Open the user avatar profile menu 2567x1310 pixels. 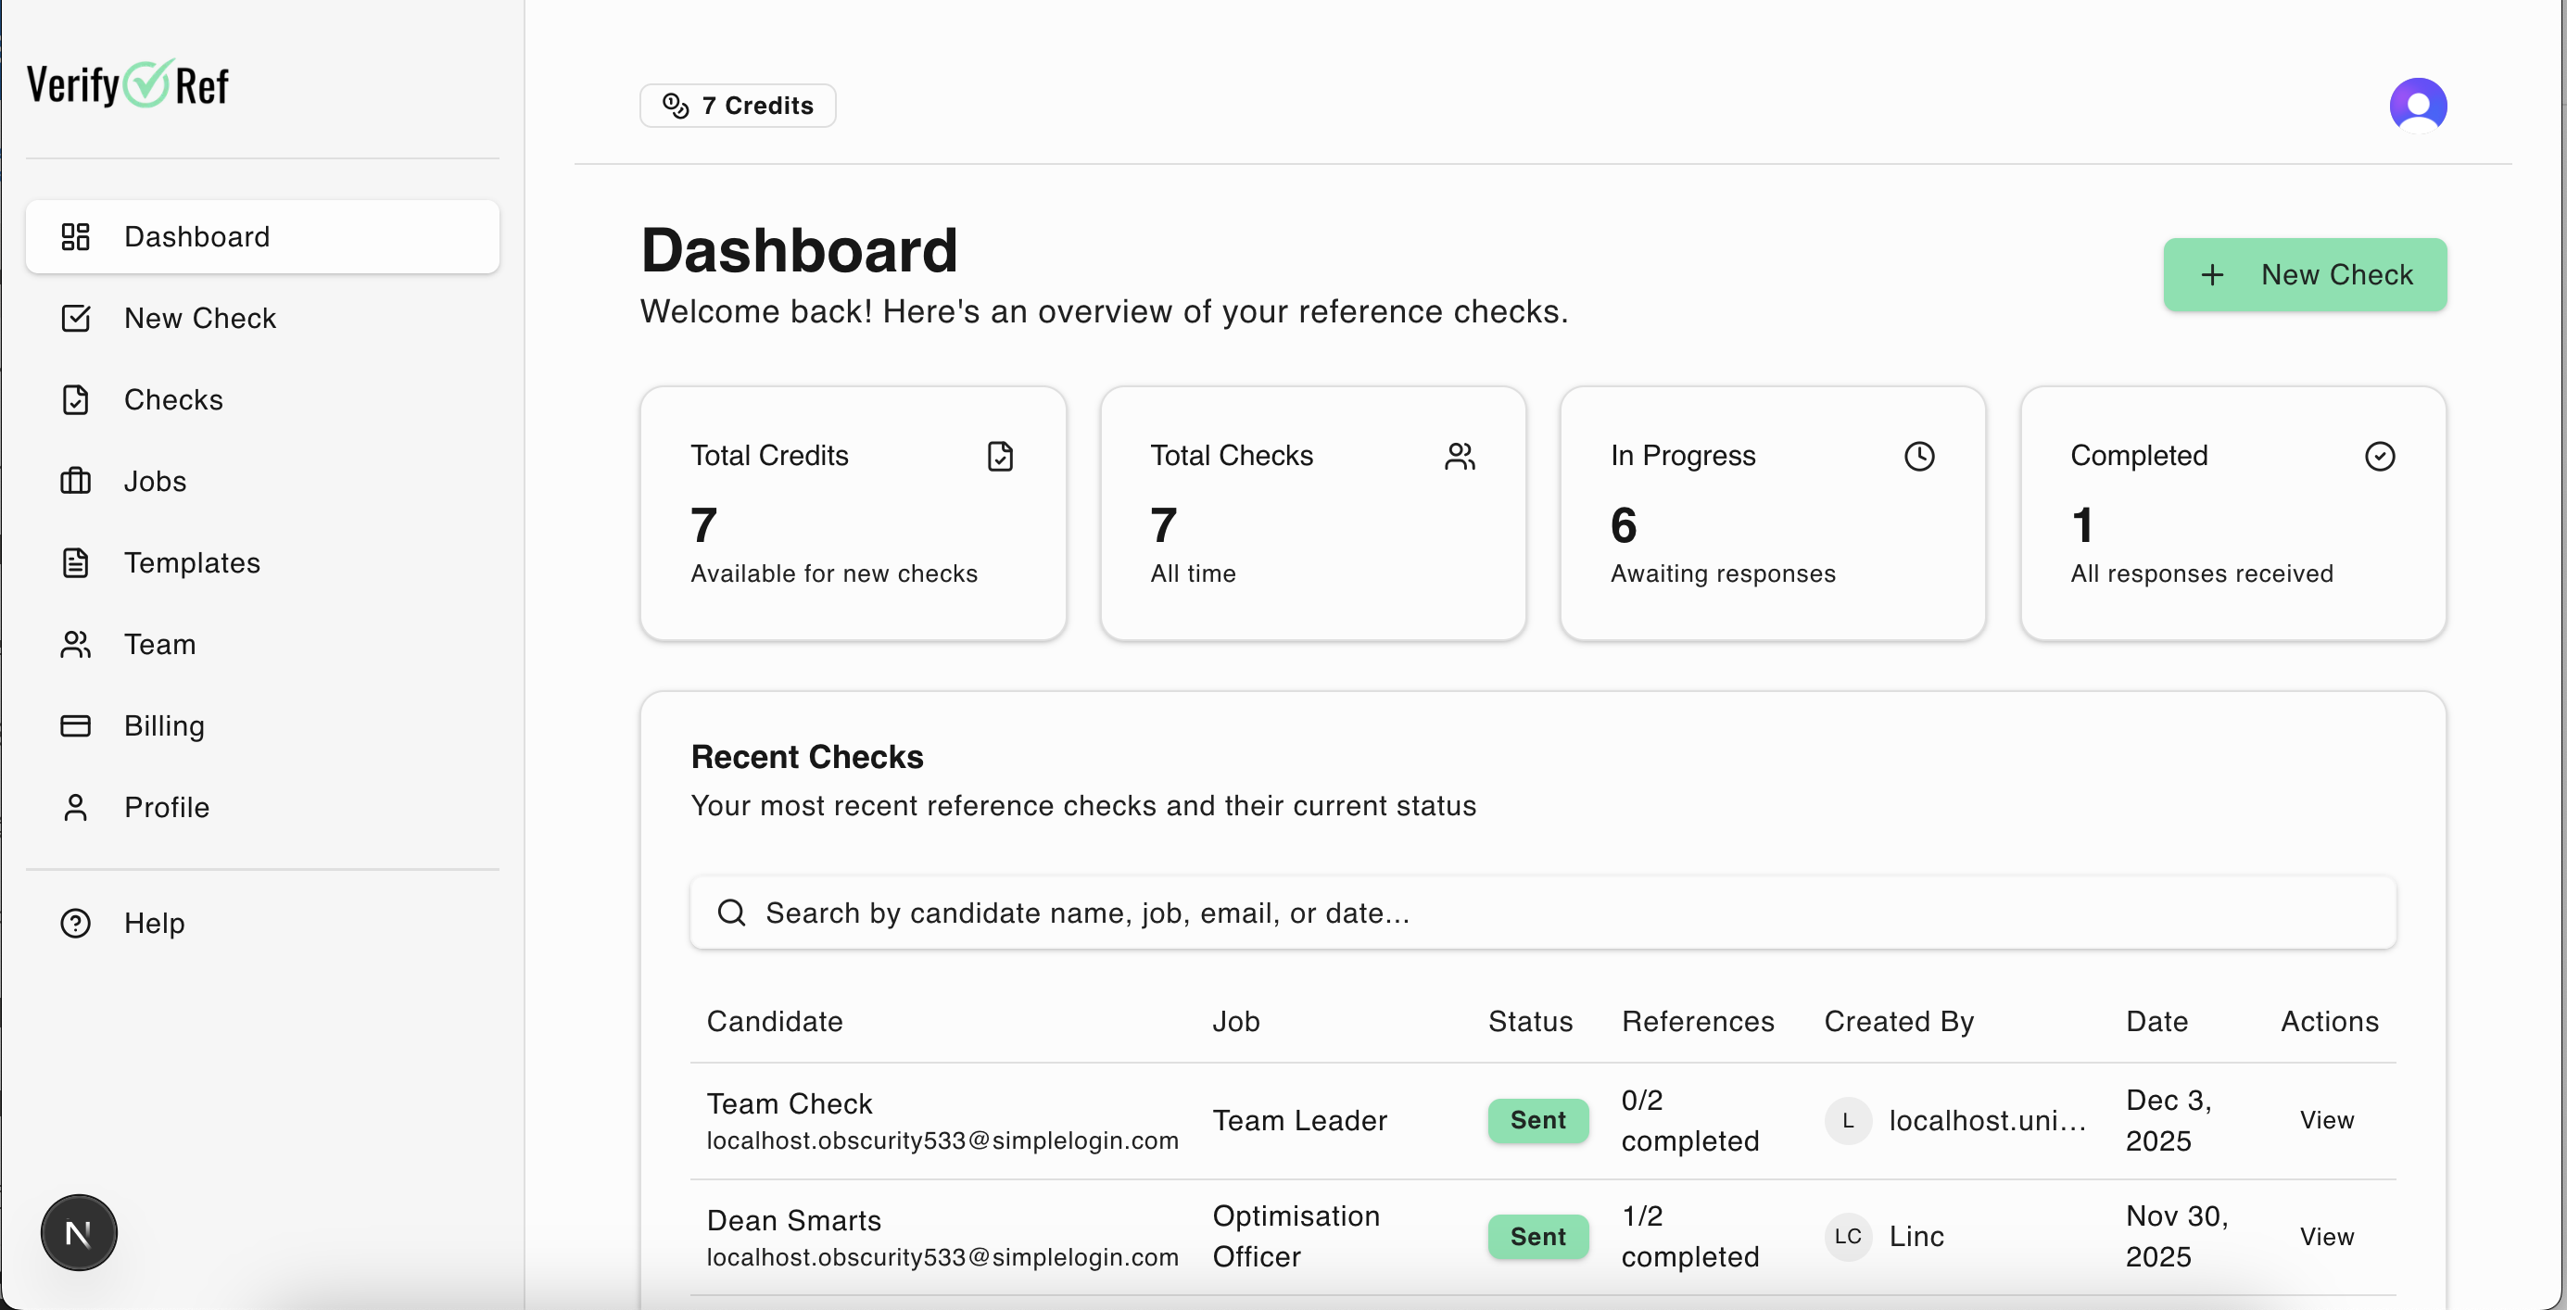tap(2417, 105)
